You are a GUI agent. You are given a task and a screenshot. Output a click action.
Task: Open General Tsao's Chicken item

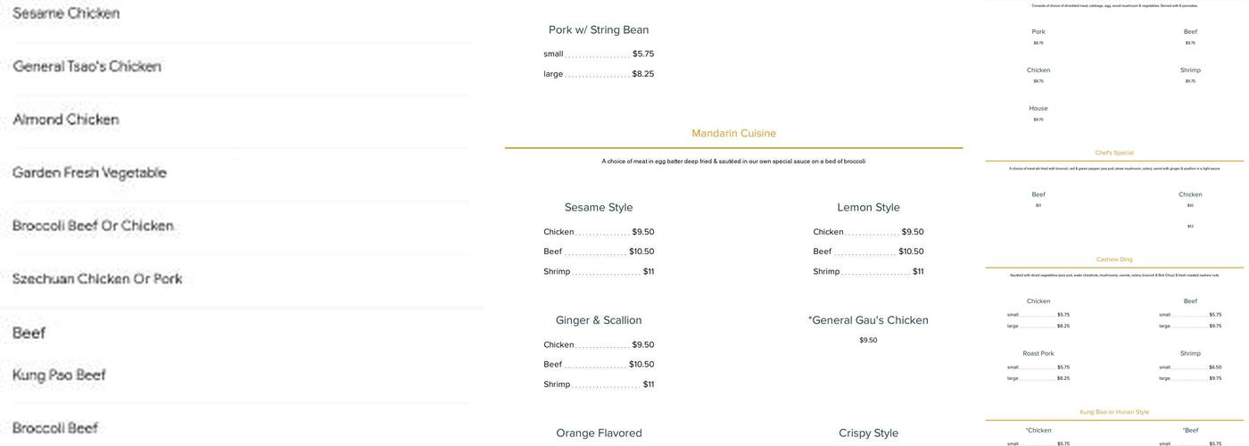pos(87,66)
